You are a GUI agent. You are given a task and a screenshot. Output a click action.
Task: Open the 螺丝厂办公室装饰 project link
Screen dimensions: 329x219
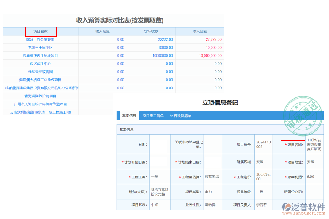pos(40,39)
